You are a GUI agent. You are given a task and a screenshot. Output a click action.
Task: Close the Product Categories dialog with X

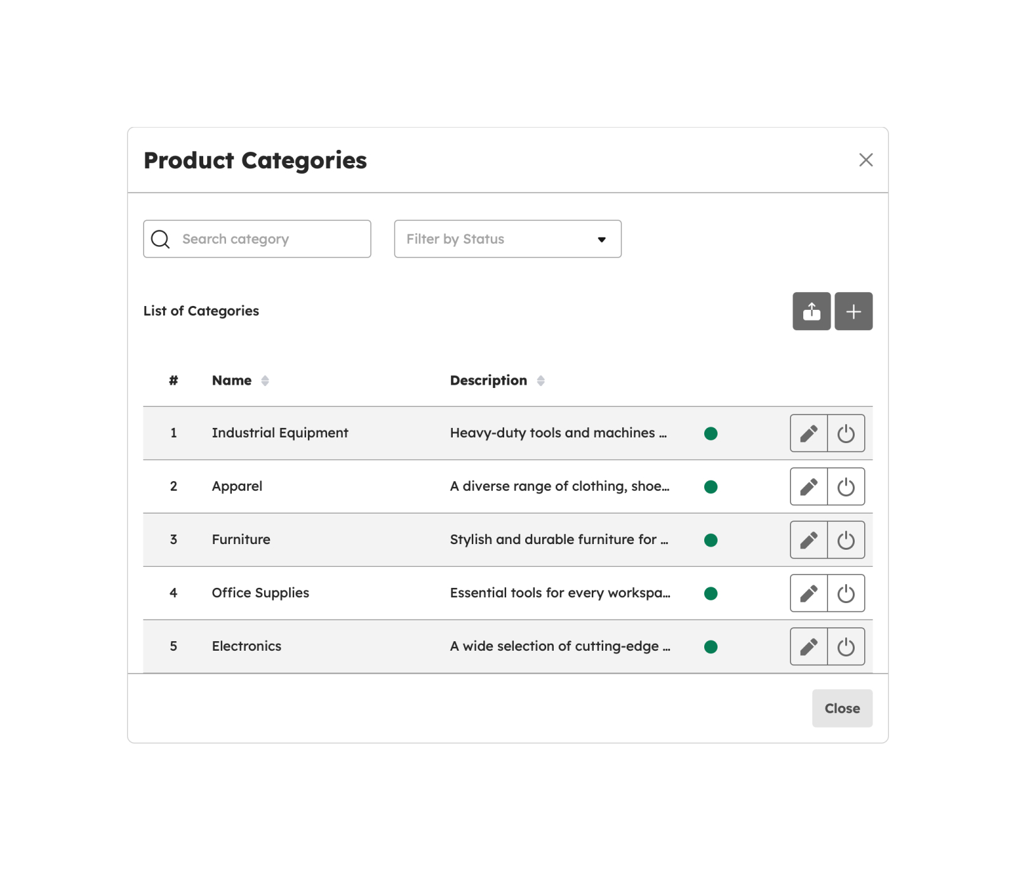[x=866, y=160]
